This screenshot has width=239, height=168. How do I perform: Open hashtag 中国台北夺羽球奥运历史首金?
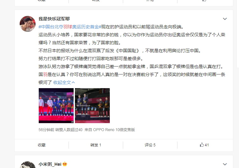tap(70, 27)
